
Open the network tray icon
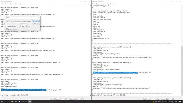coord(167,102)
